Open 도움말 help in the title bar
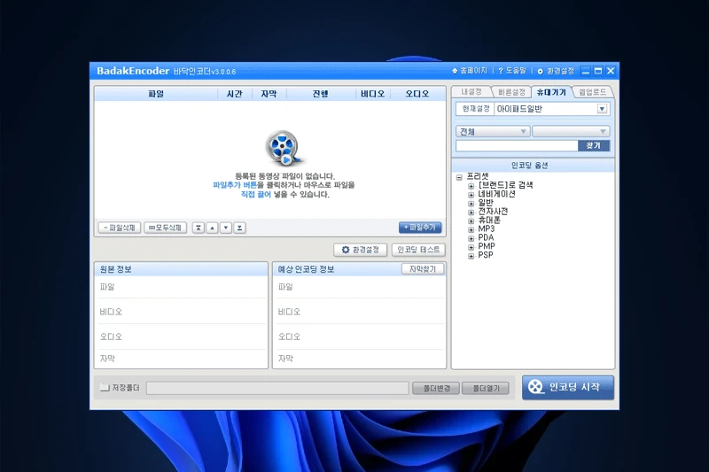The width and height of the screenshot is (709, 472). (x=513, y=70)
